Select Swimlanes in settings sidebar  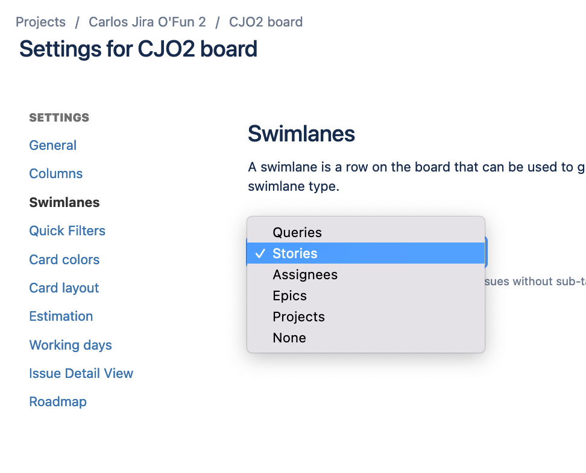65,202
